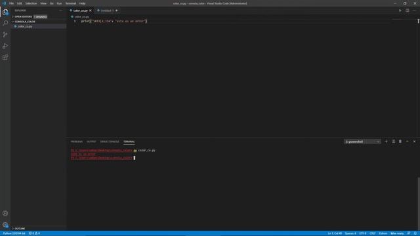Click the 1 Unsaved badge in Open Editors
This screenshot has height=236, width=420.
coord(41,16)
